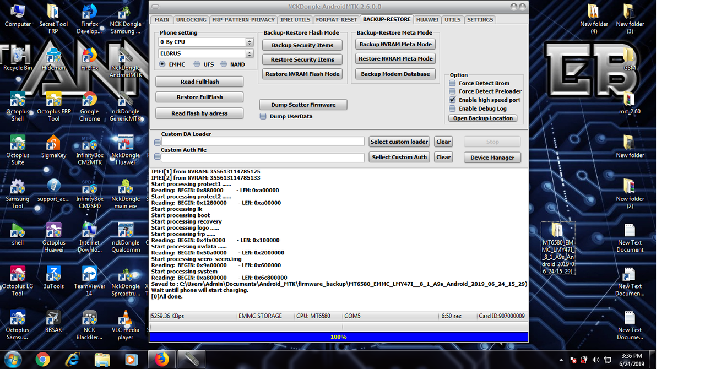Uncheck Enable high speed port
This screenshot has height=369, width=705.
(452, 100)
